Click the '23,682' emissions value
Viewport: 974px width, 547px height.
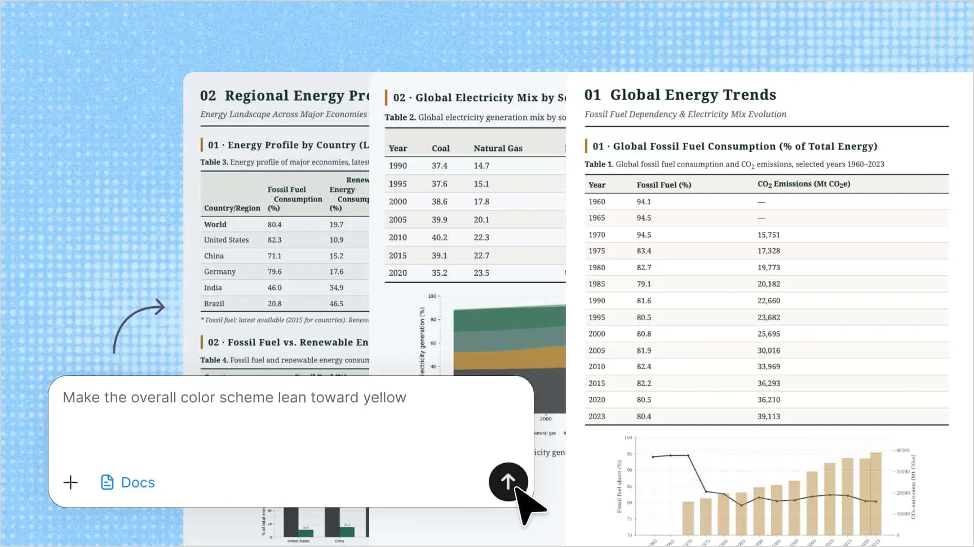pyautogui.click(x=769, y=317)
